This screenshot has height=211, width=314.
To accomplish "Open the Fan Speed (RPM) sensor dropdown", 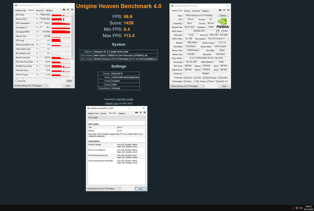I will [x=37, y=32].
